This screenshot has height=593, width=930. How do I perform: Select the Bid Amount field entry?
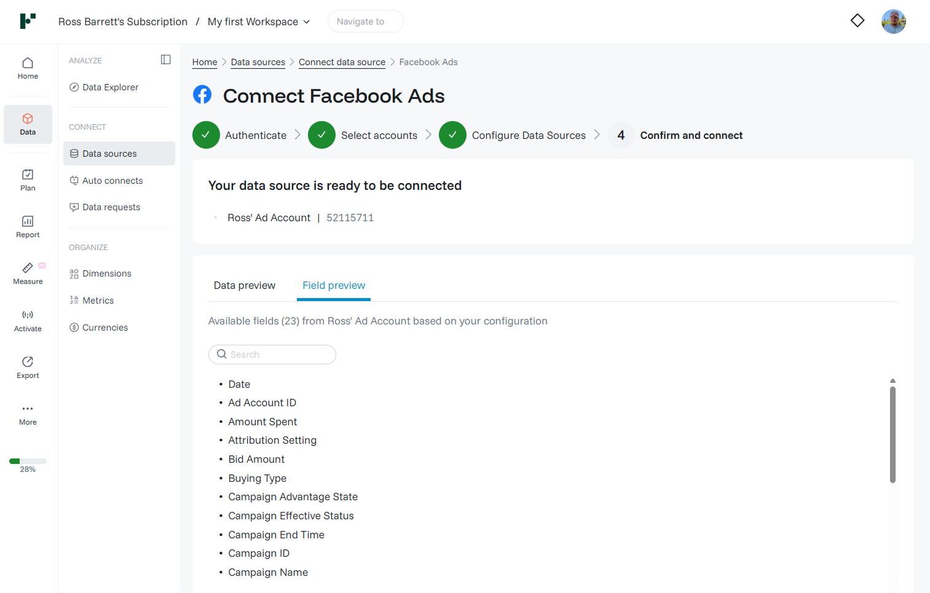point(256,459)
